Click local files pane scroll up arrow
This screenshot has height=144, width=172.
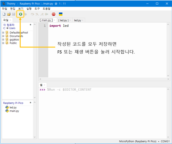(35, 24)
